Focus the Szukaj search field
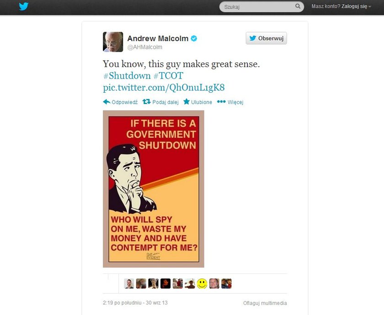The width and height of the screenshot is (384, 315). pos(261,6)
